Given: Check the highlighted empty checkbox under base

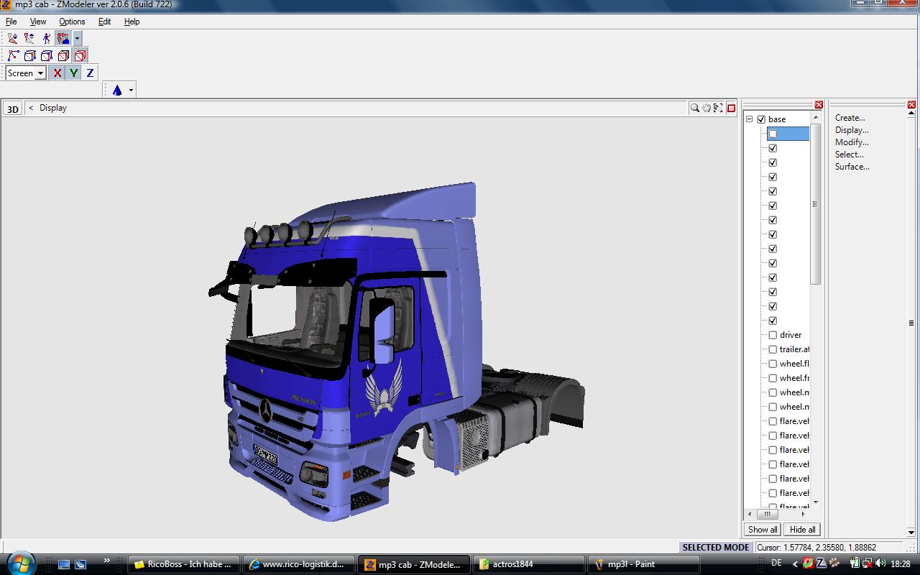Looking at the screenshot, I should [773, 134].
